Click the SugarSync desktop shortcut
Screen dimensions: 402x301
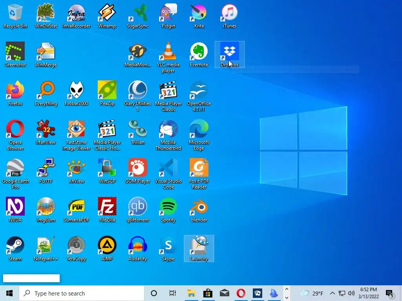point(138,16)
